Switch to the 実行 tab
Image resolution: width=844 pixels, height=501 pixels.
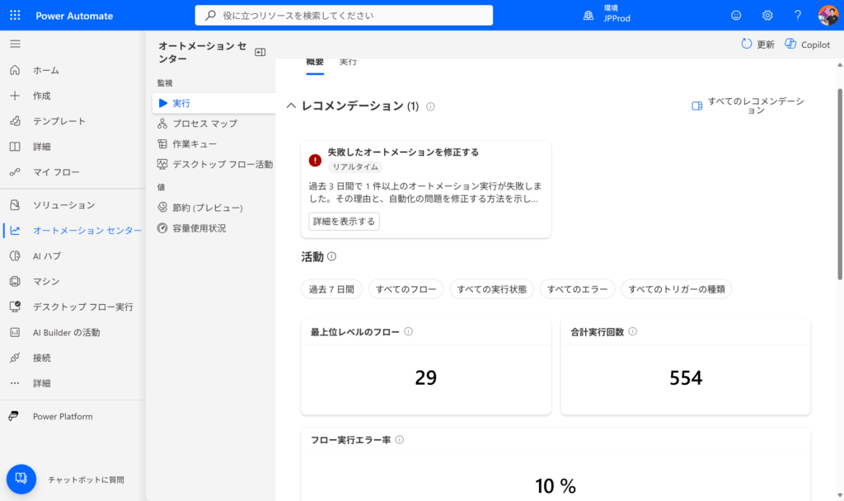point(348,62)
